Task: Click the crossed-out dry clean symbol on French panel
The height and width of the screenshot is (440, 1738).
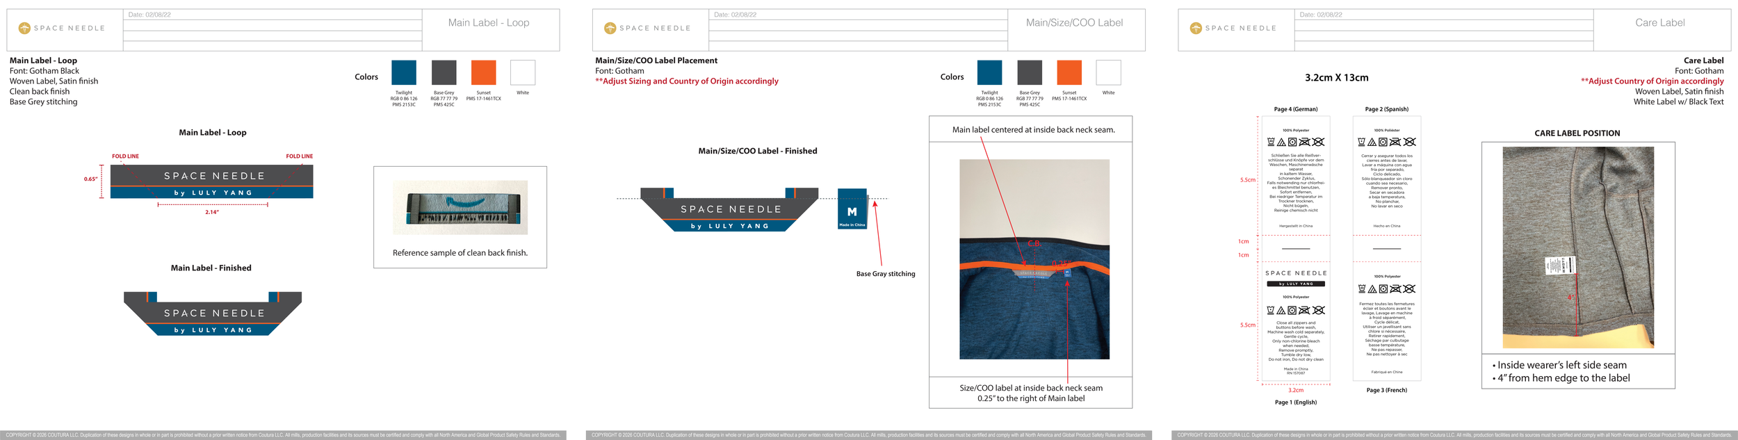Action: click(x=1409, y=289)
